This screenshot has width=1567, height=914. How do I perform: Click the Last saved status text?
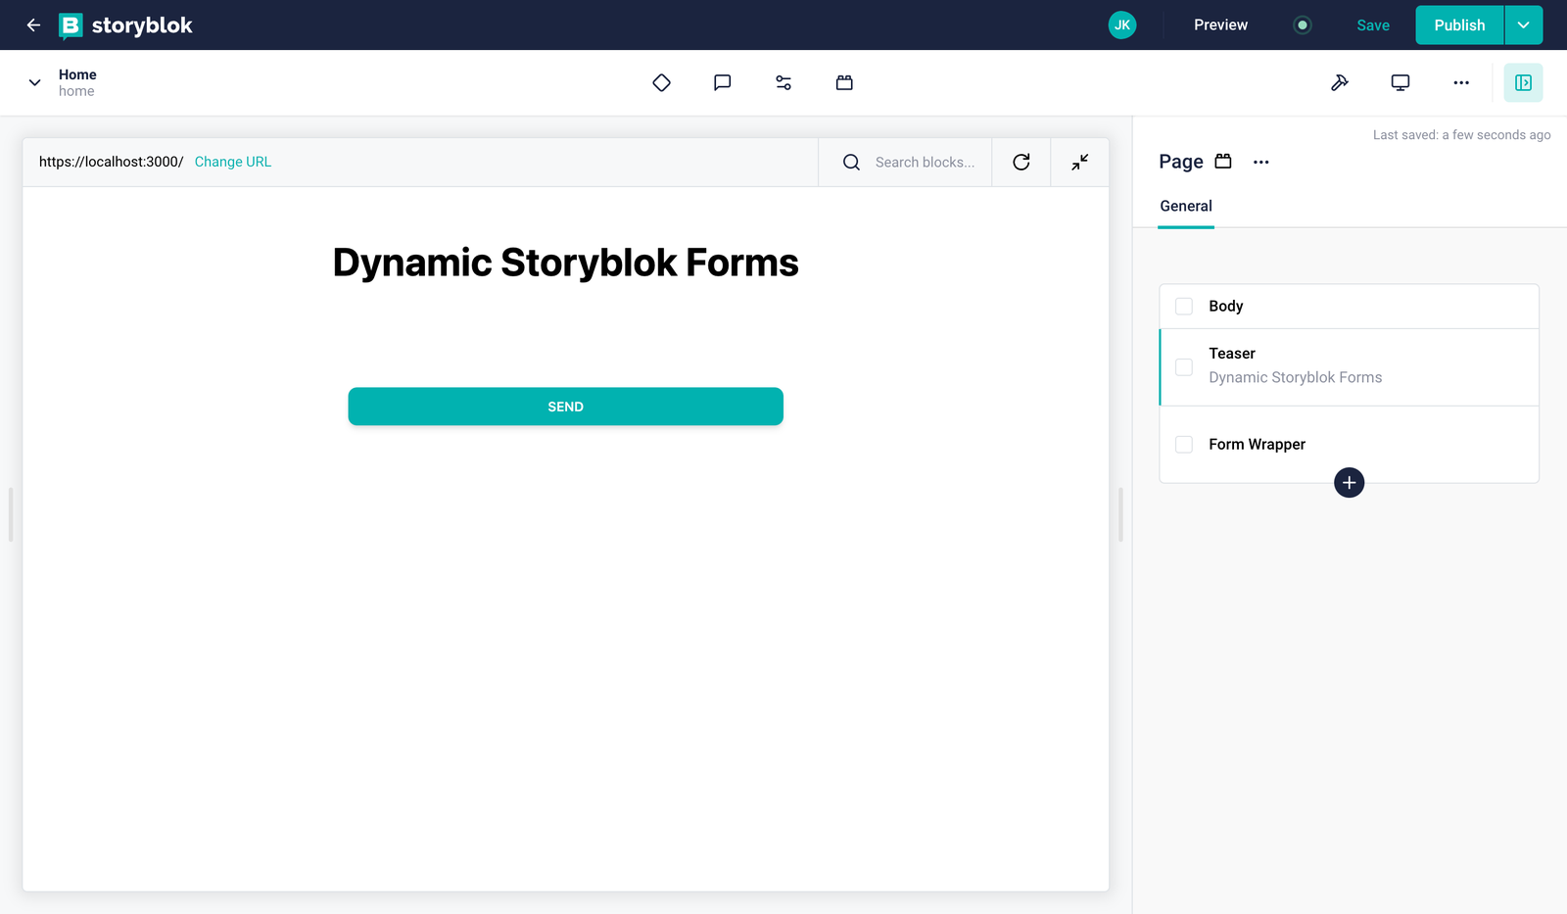(x=1461, y=135)
